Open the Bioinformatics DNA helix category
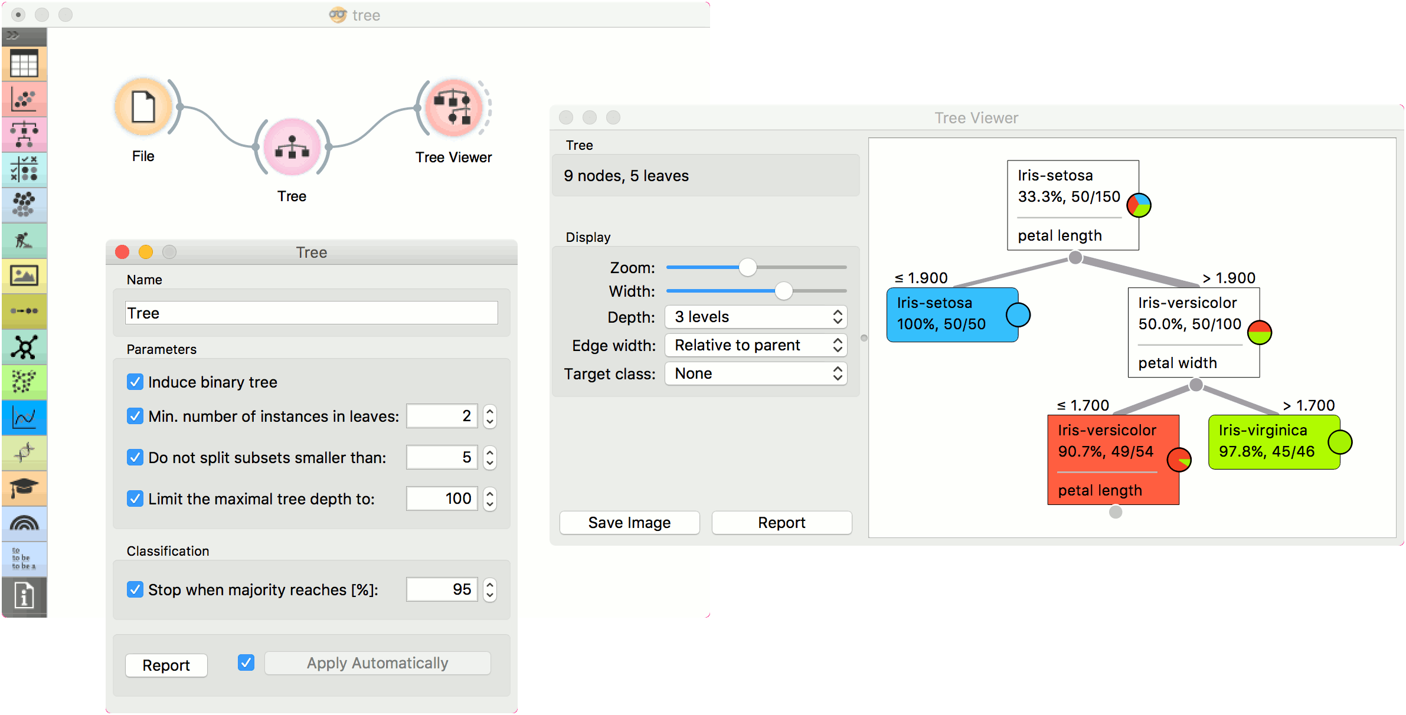Image resolution: width=1406 pixels, height=715 pixels. click(x=24, y=452)
